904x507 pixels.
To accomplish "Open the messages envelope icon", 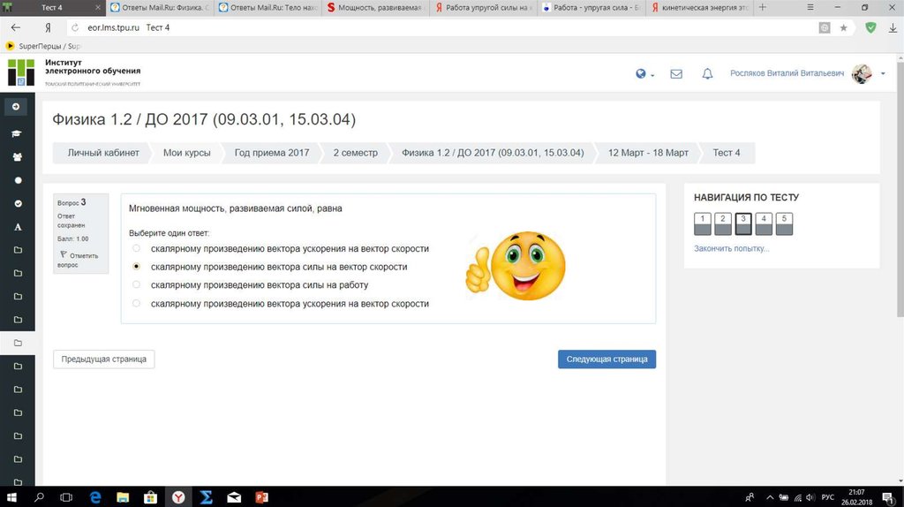I will click(x=676, y=74).
